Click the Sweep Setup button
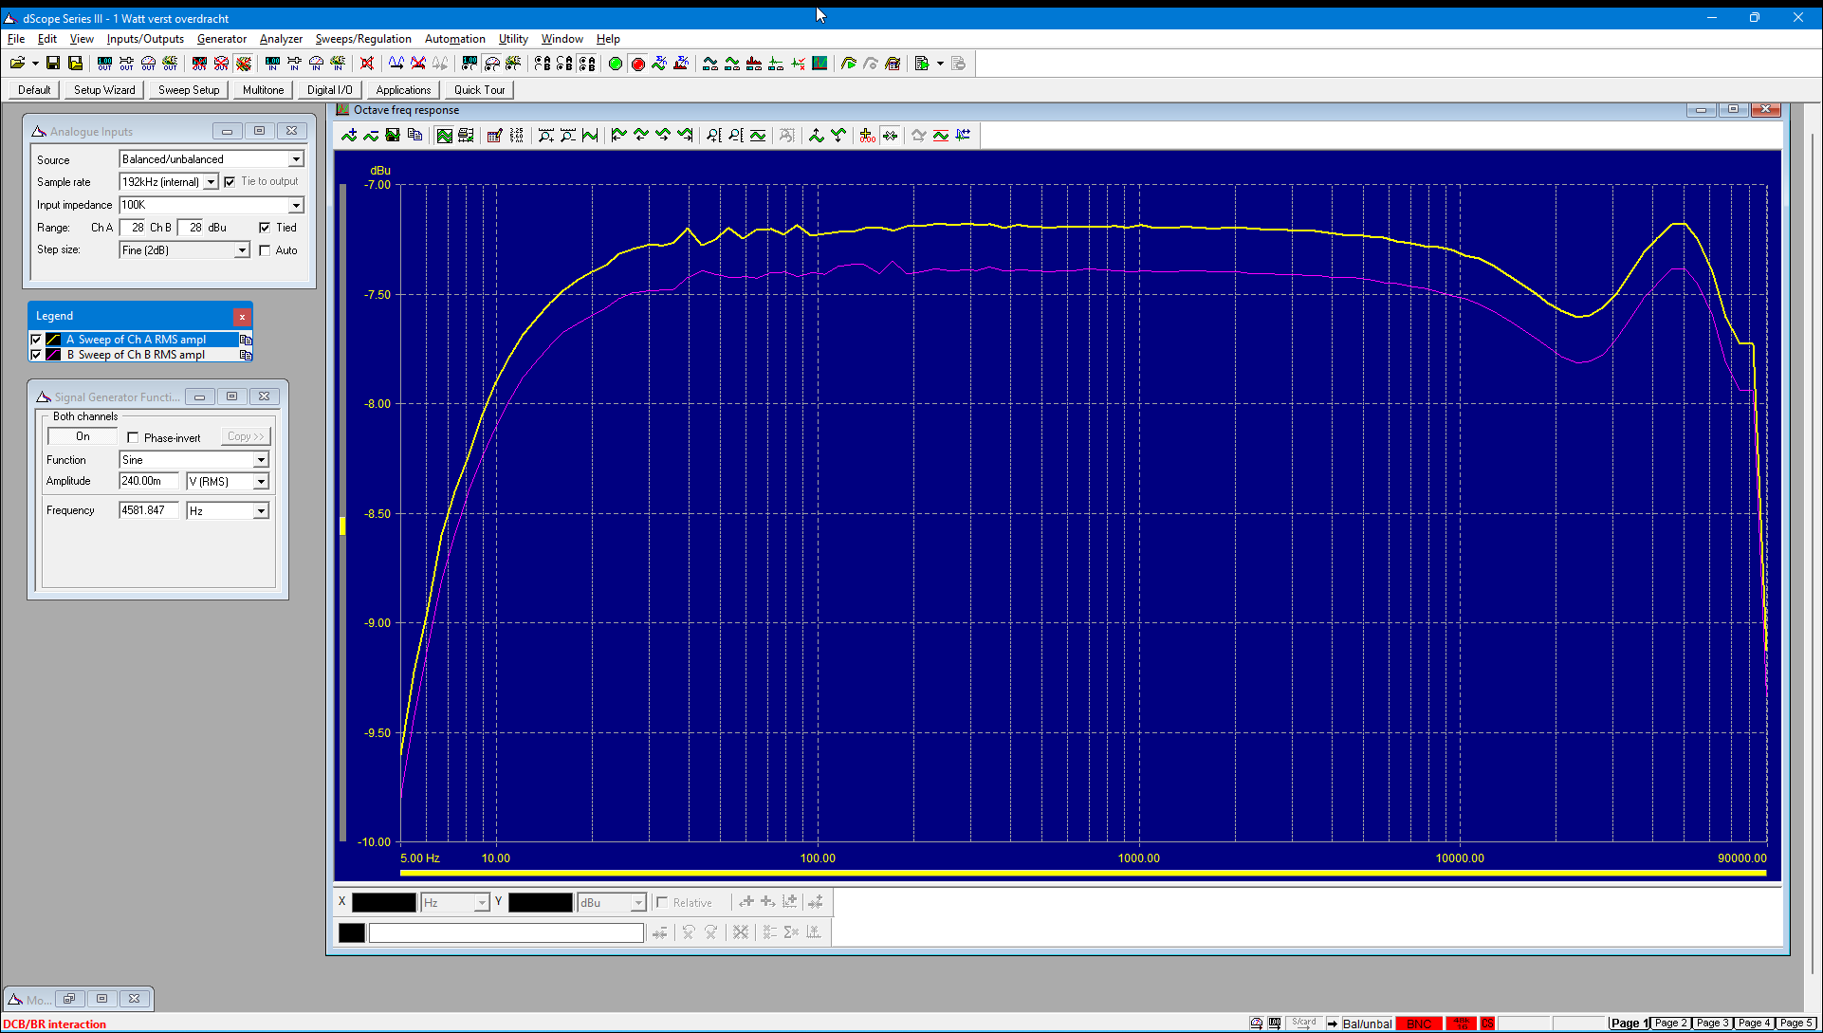 [189, 90]
